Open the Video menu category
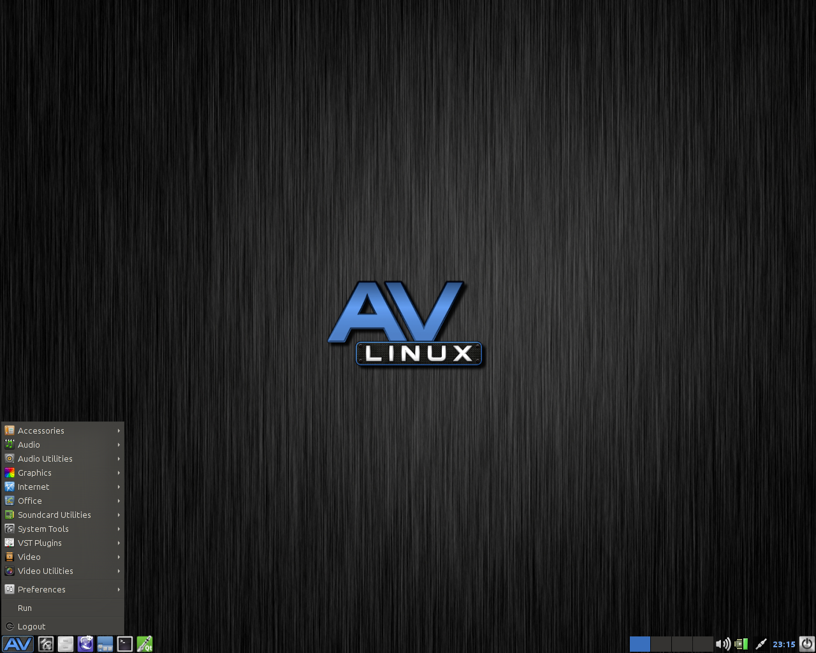816x653 pixels. 62,557
